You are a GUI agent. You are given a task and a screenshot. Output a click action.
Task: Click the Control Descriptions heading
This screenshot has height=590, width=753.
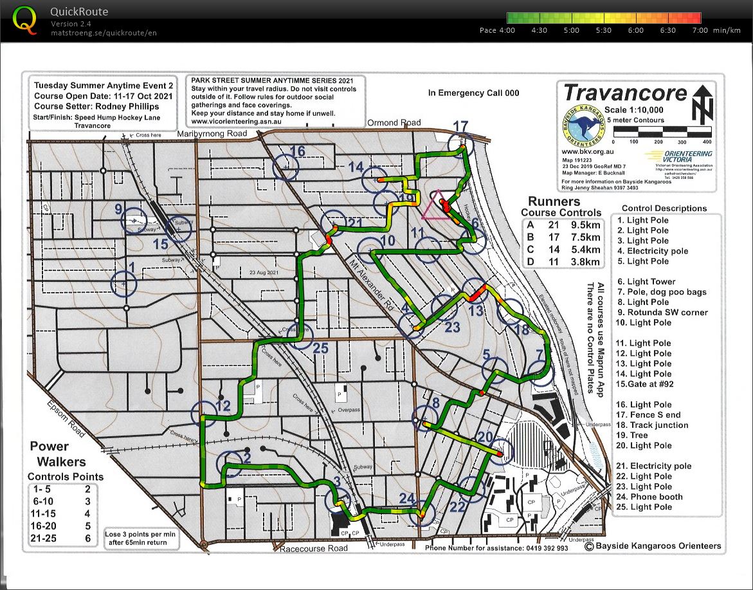[x=664, y=208]
